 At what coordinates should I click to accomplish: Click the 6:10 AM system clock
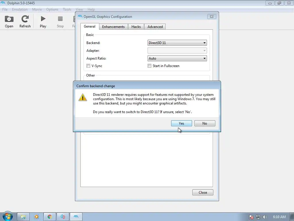click(279, 217)
